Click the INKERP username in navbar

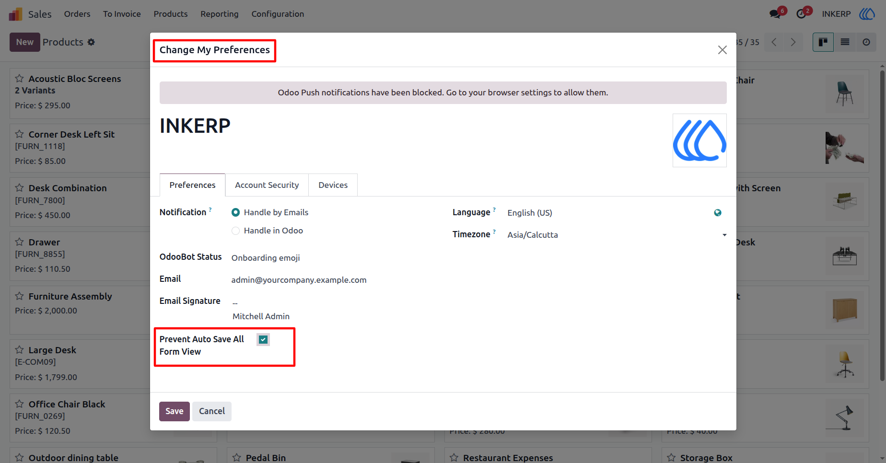(836, 14)
